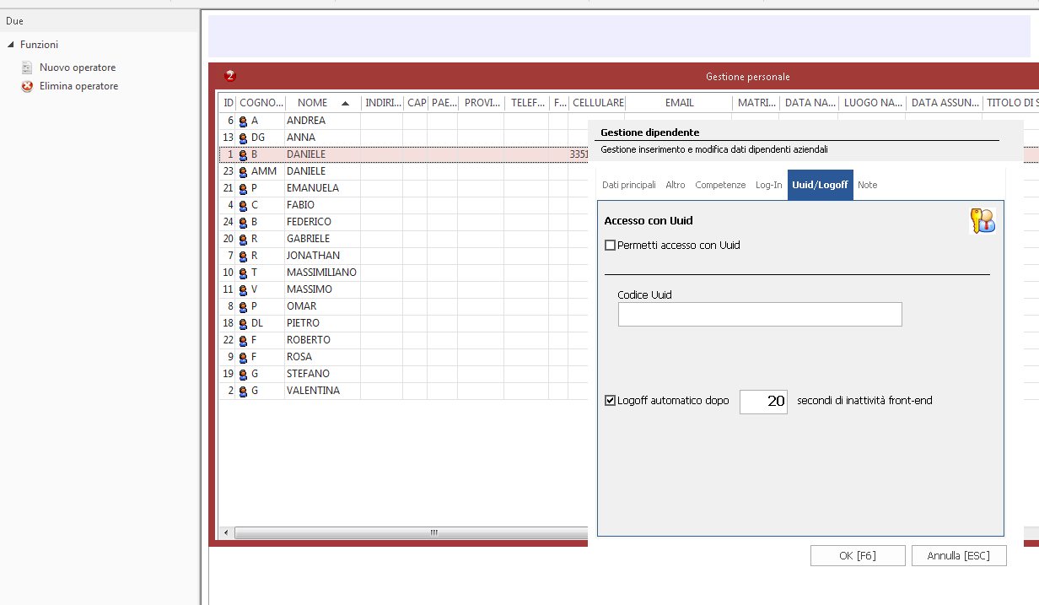
Task: Uncheck the Logoff automatico dopo checkbox
Action: point(611,401)
